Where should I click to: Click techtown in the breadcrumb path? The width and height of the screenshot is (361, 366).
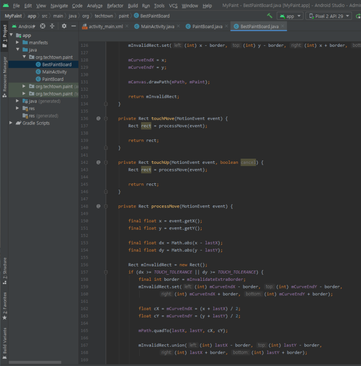point(104,16)
